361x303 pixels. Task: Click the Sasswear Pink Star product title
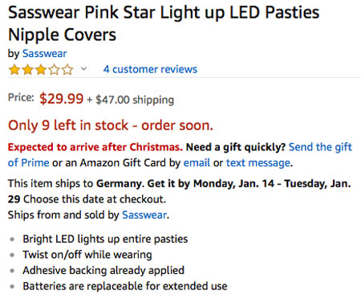[164, 23]
